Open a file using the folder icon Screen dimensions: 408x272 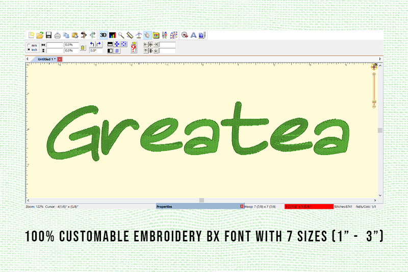point(40,35)
